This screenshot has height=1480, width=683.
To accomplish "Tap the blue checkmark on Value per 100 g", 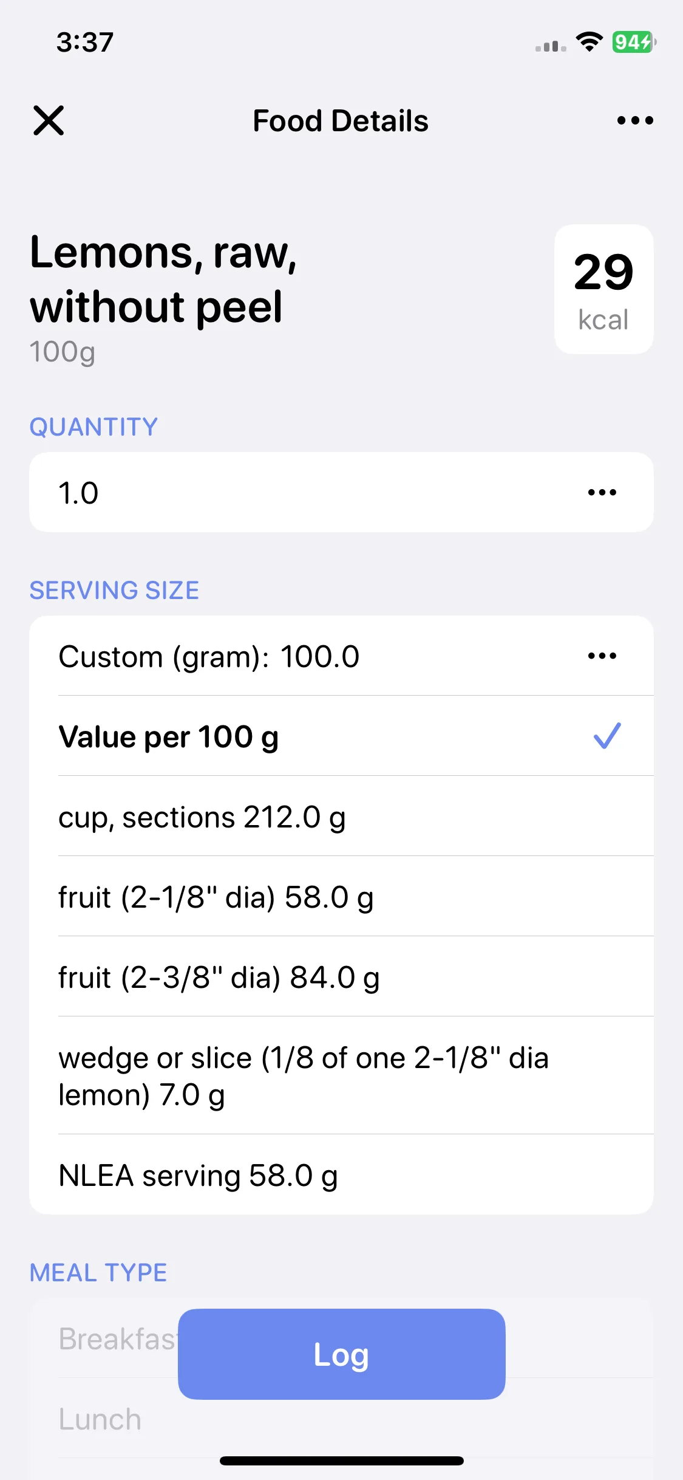I will [x=607, y=736].
